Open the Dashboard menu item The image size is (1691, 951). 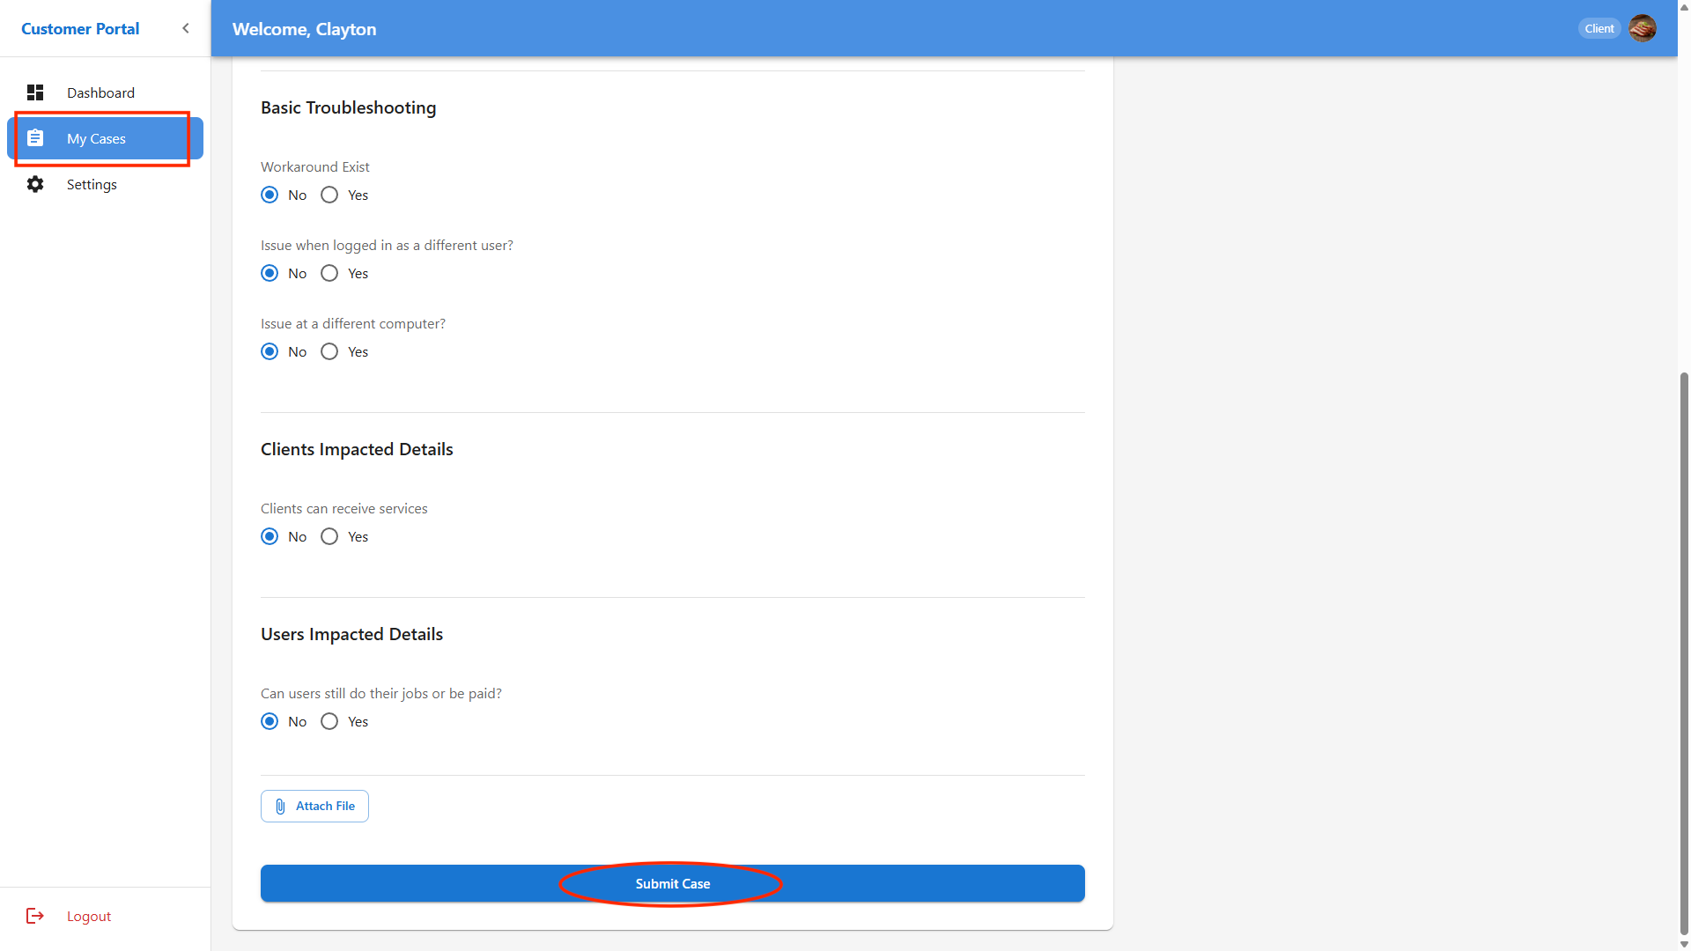(100, 92)
